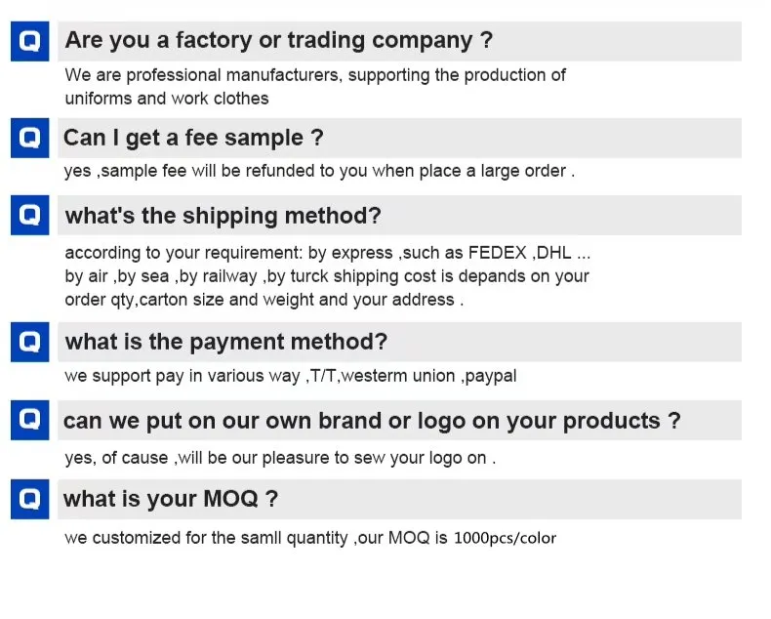Image resolution: width=771 pixels, height=619 pixels.
Task: Open the "what's the shipping method?" question header
Action: (x=223, y=216)
